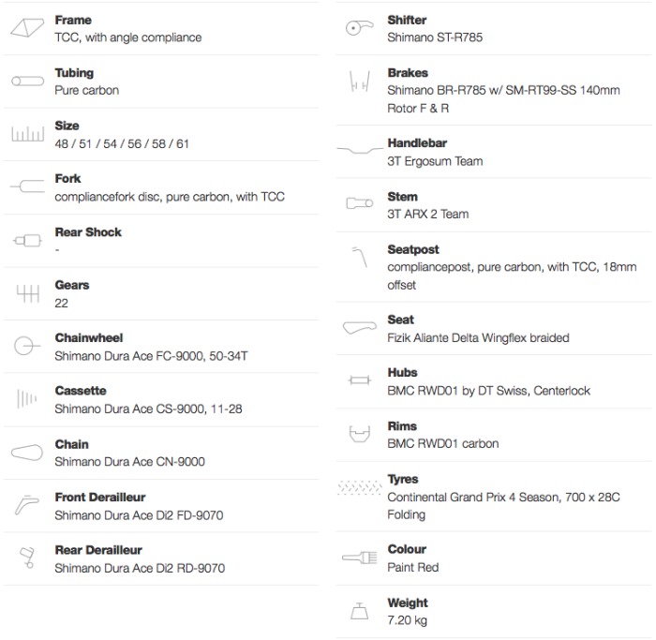Screen dimensions: 656x640
Task: Select the Hubs heading text
Action: click(402, 372)
